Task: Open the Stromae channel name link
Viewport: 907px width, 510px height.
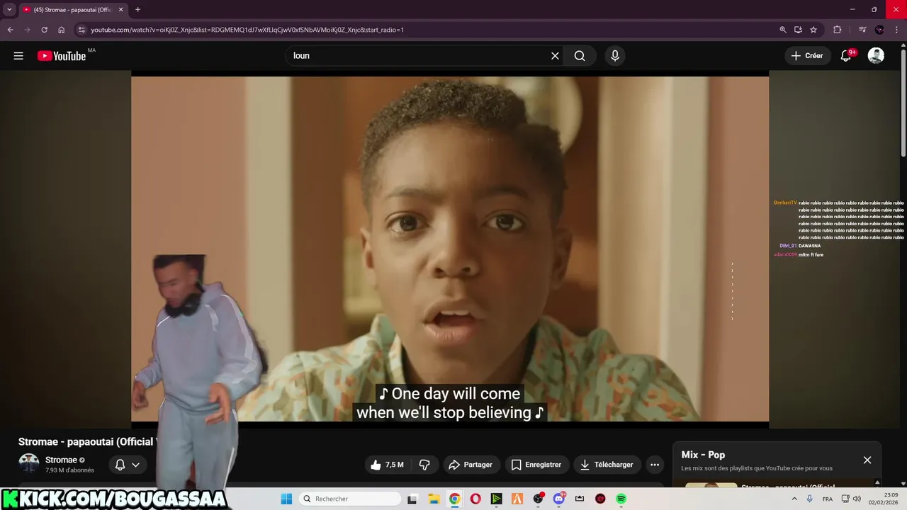Action: pyautogui.click(x=61, y=460)
